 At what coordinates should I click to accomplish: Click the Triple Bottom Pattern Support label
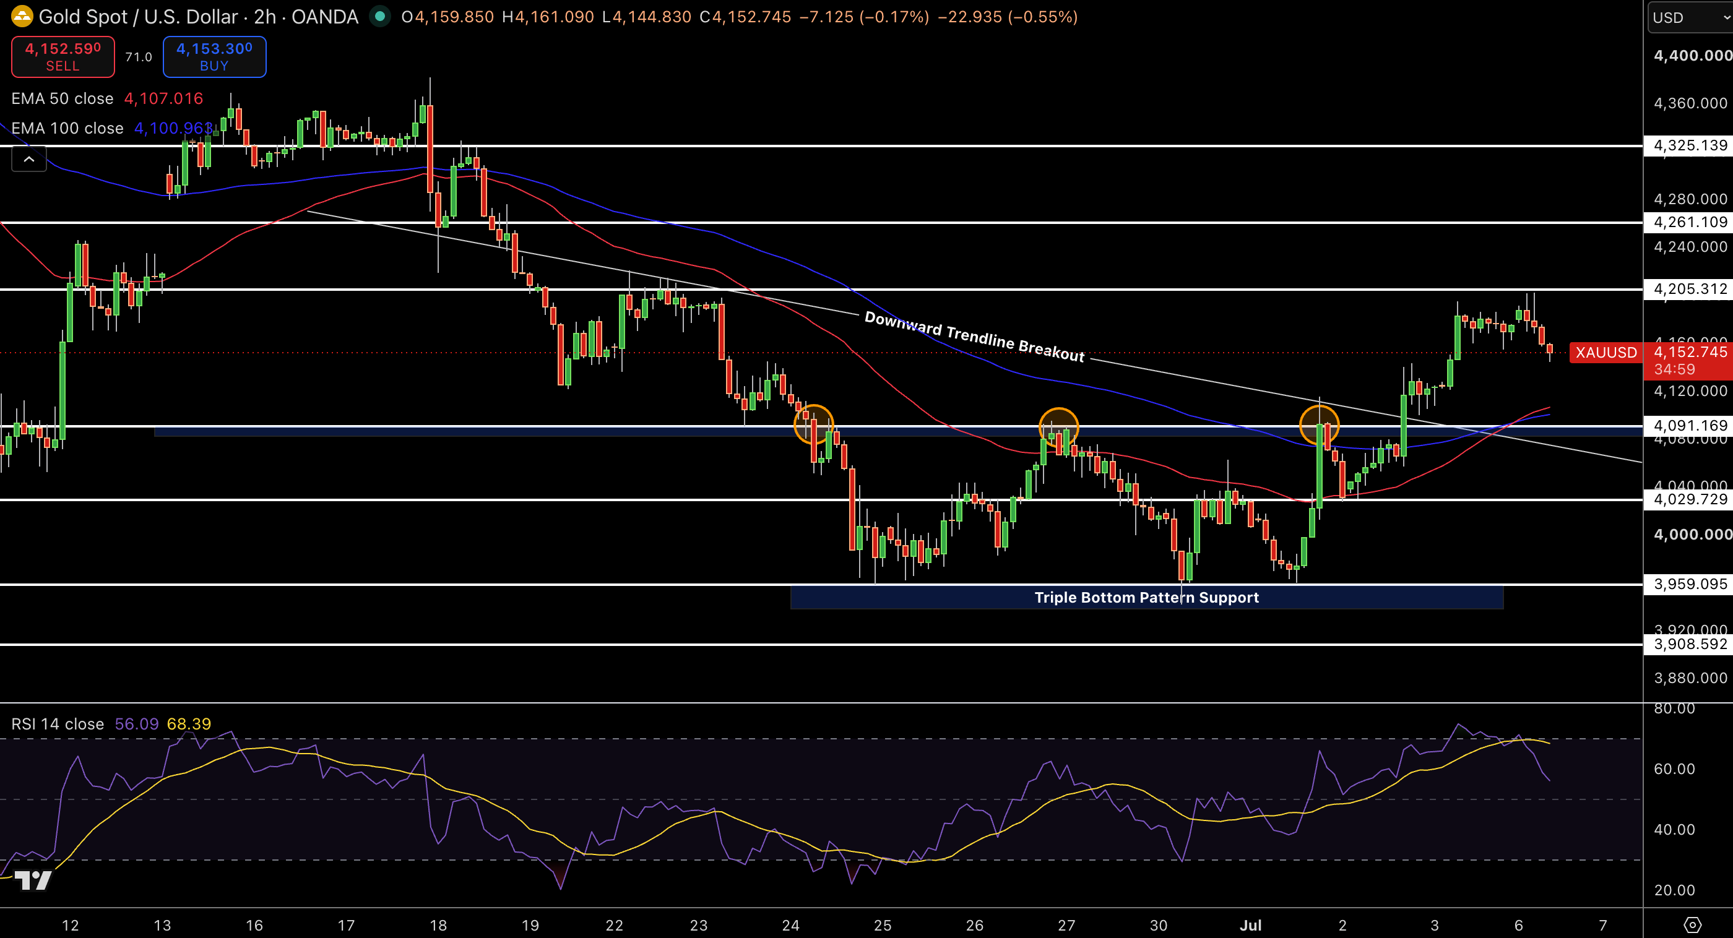pyautogui.click(x=1146, y=597)
